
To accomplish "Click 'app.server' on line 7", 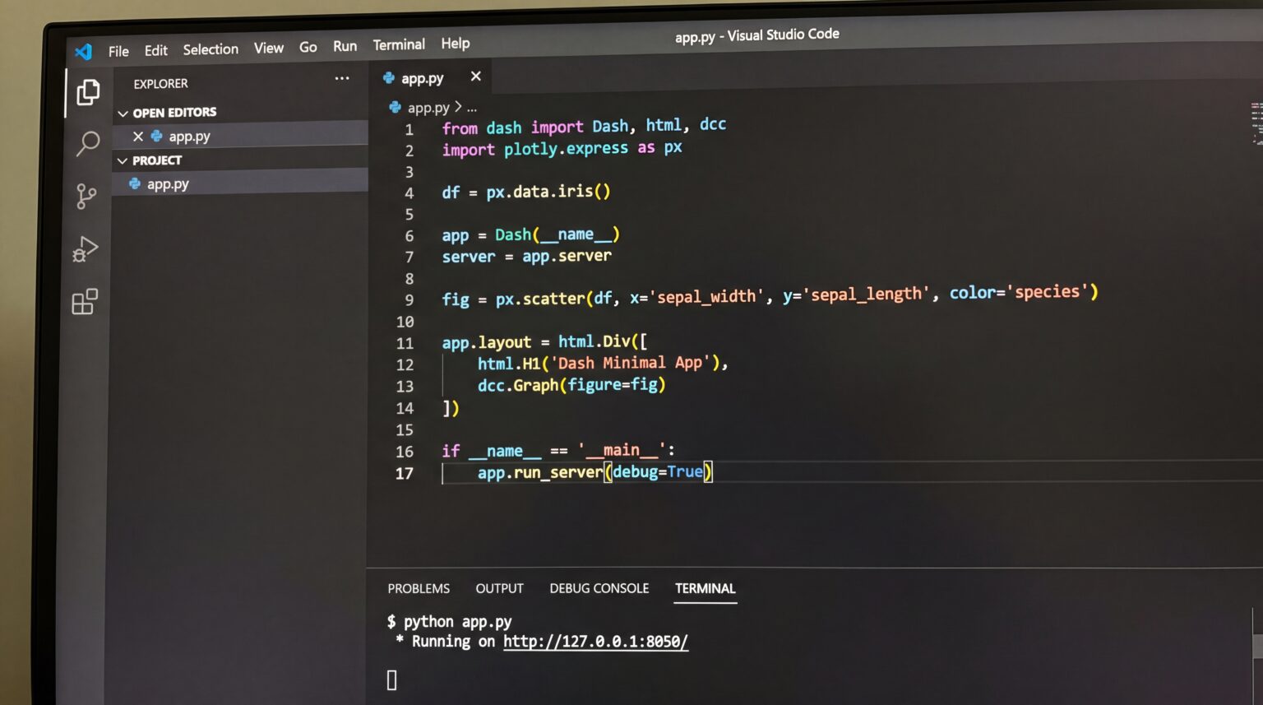I will 567,257.
